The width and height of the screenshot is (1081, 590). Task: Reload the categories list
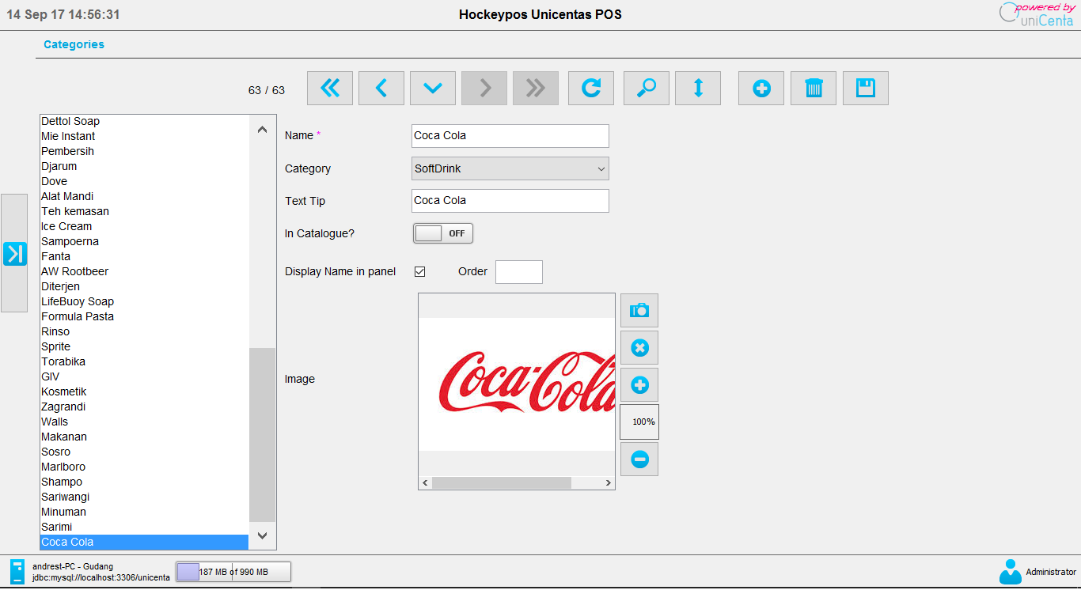[591, 89]
